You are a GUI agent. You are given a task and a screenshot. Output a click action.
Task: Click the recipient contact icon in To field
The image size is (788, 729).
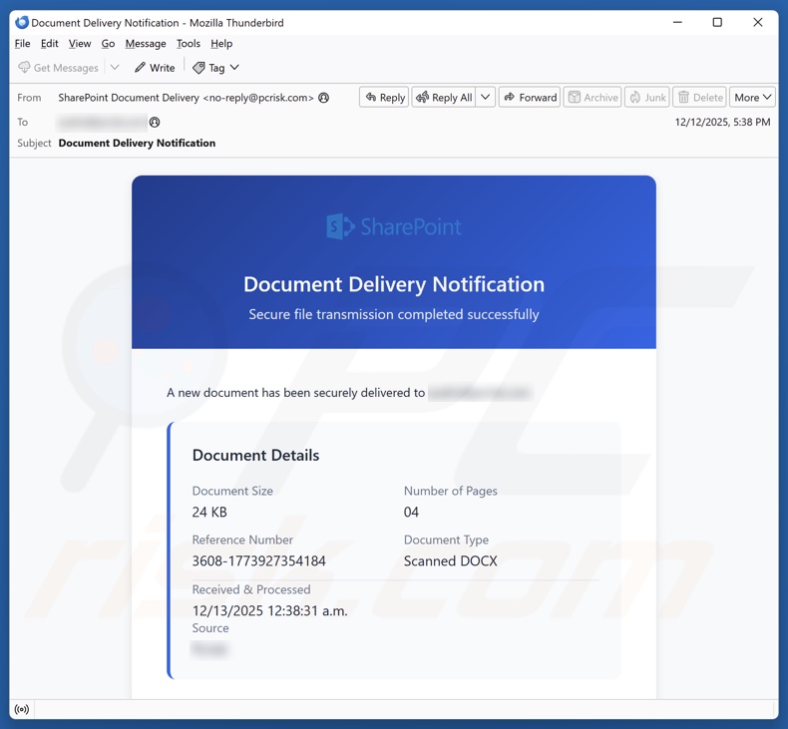pos(155,122)
